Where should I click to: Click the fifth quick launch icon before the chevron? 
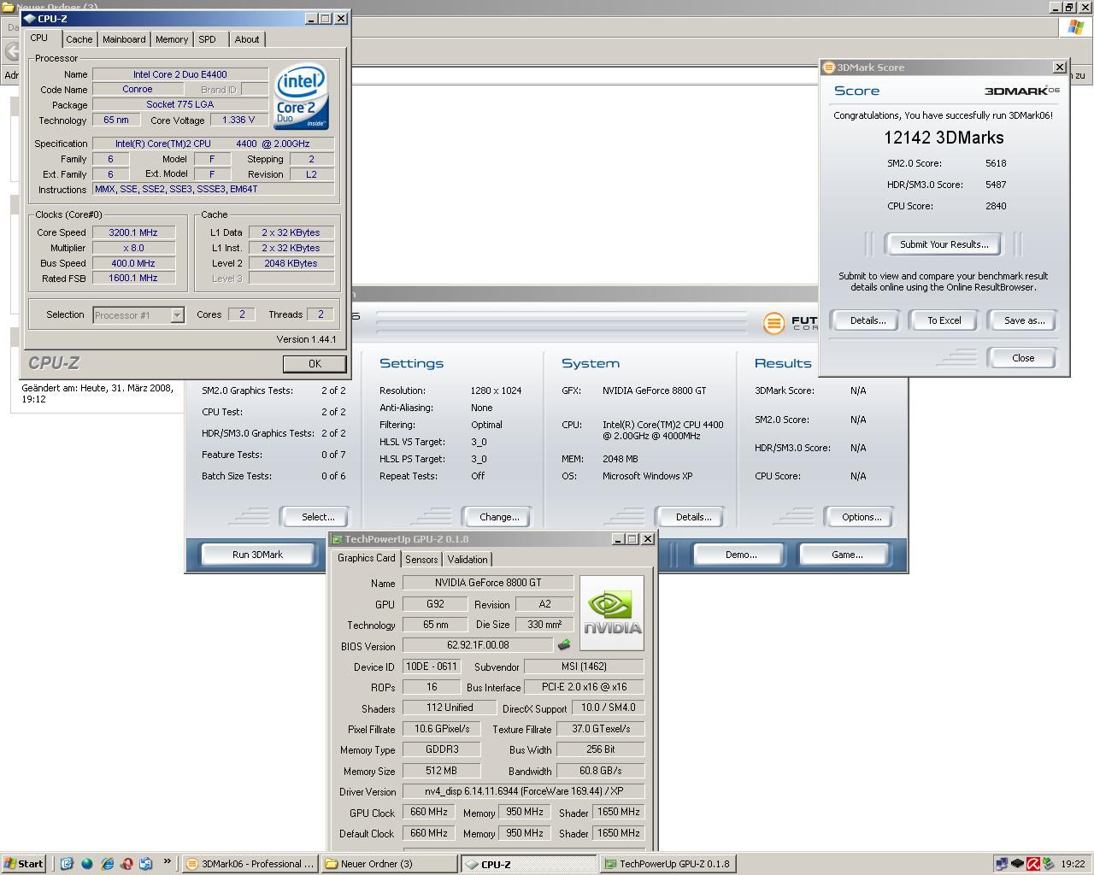146,864
